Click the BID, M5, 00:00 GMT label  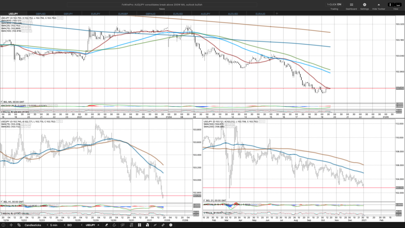[14, 102]
